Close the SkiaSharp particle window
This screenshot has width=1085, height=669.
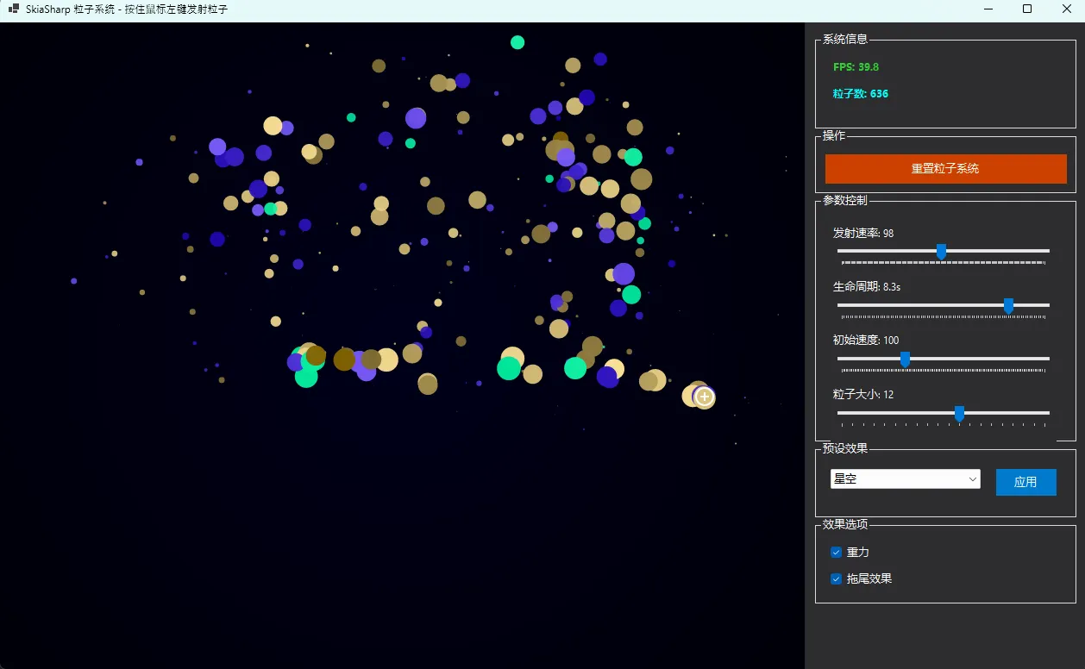1066,9
